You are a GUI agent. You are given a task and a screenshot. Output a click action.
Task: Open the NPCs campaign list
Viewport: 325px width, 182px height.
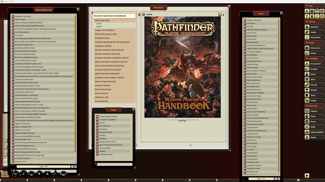coord(315,79)
